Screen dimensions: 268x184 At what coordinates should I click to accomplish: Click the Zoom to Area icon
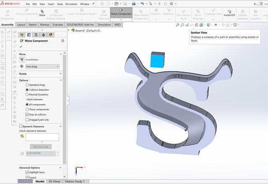(x=182, y=25)
